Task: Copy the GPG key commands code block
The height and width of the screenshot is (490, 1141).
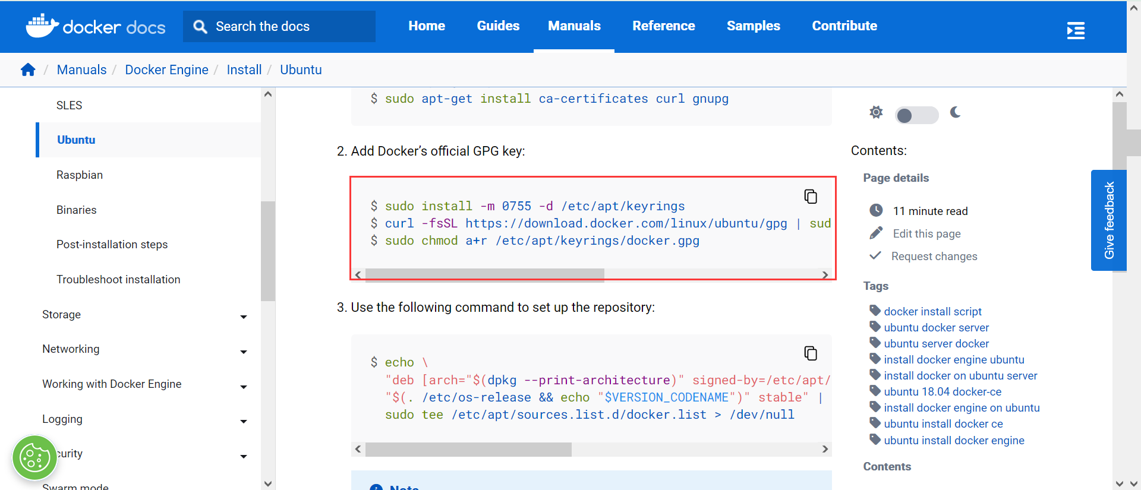Action: click(x=811, y=196)
